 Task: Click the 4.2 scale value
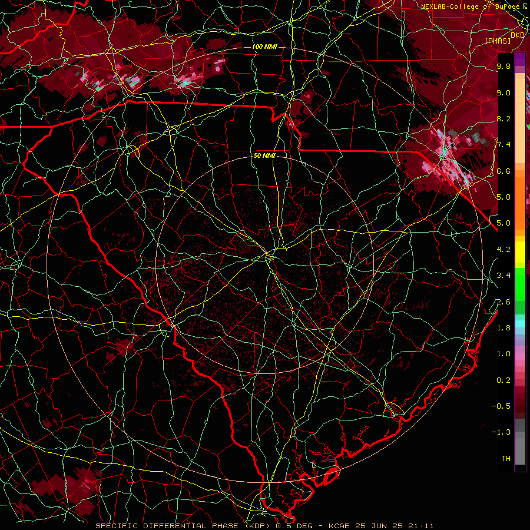click(x=503, y=250)
